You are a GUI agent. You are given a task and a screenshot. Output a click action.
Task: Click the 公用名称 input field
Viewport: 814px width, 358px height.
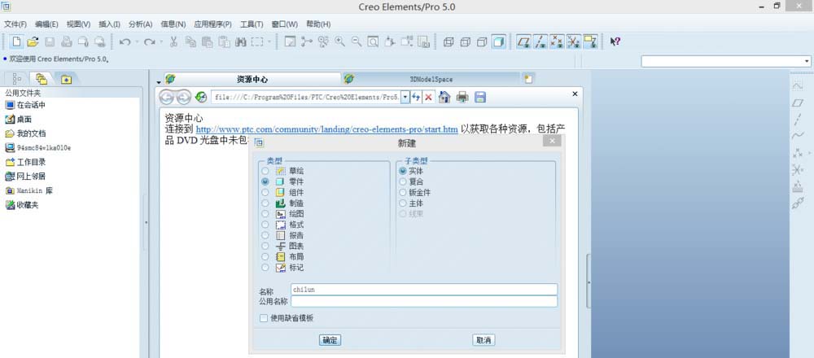(x=424, y=301)
